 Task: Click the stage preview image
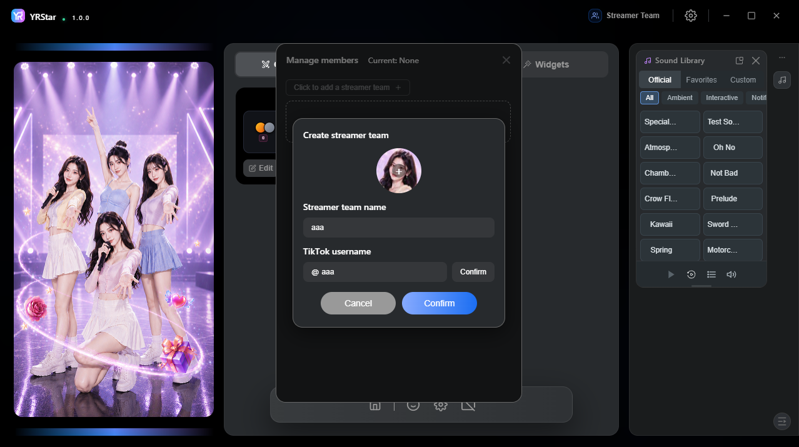pos(114,239)
